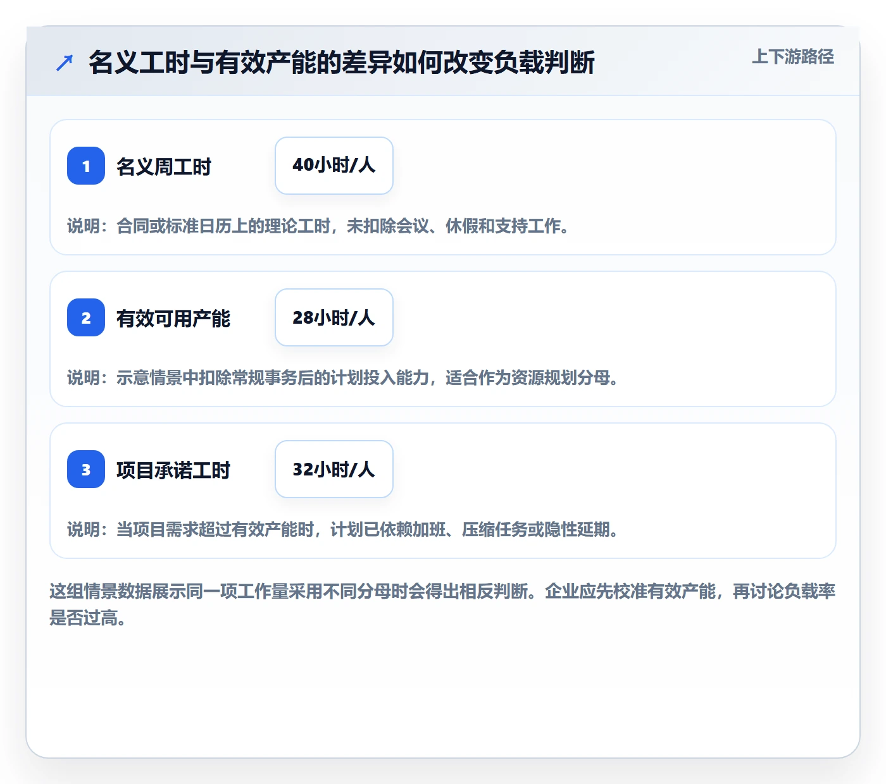Click the description starting 说明：当项目需求超过有效产能时
Image resolution: width=886 pixels, height=784 pixels.
click(344, 529)
